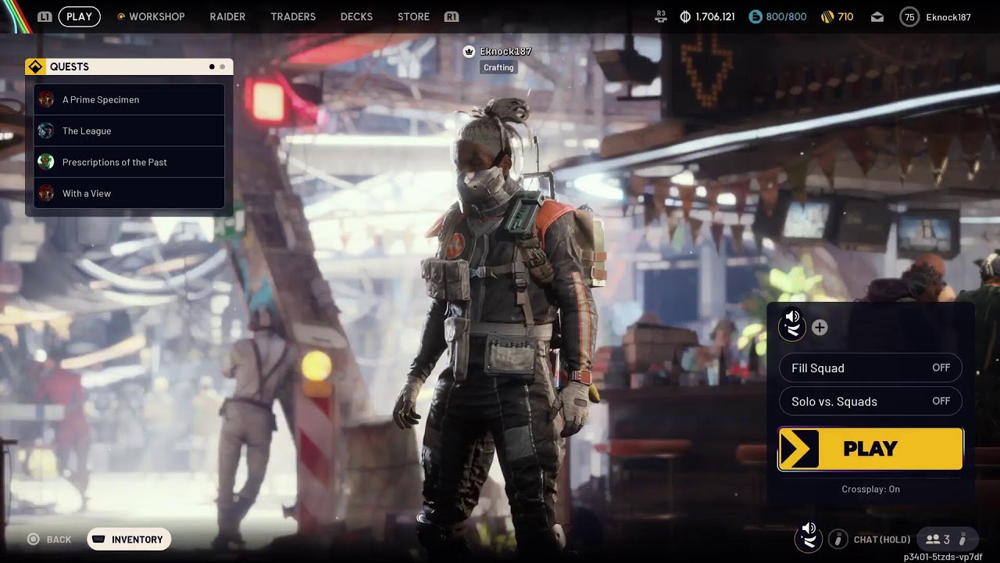Open the Workshop tab
The image size is (1000, 563).
156,16
